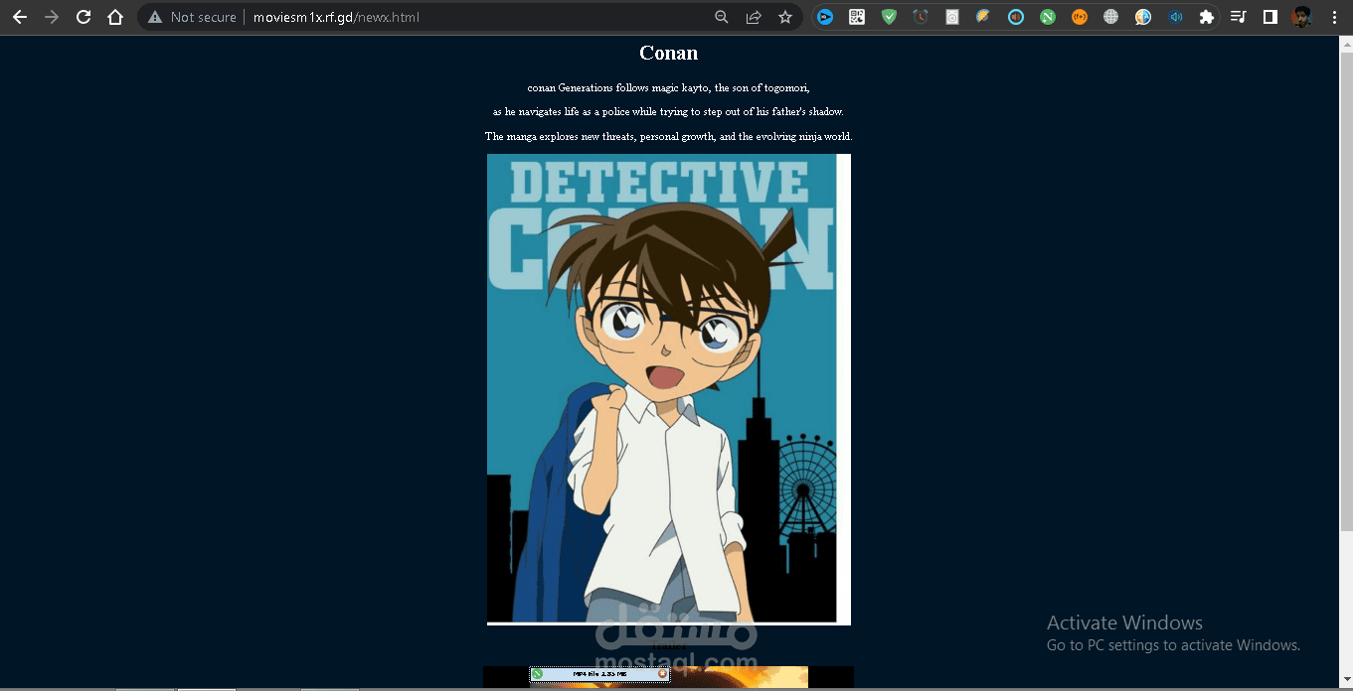Open the zoom level indicator
The width and height of the screenshot is (1353, 691).
[722, 17]
